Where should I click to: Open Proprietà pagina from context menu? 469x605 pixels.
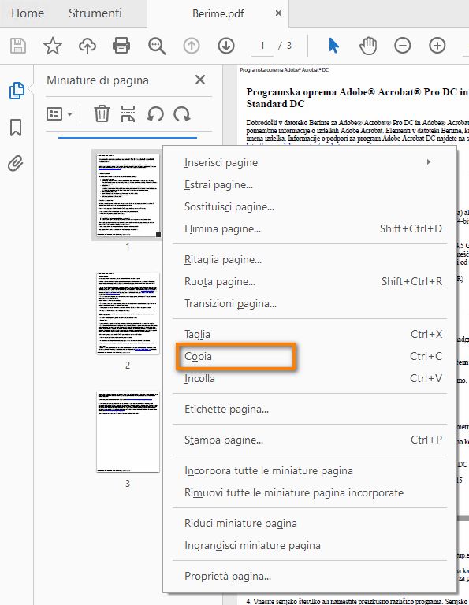(309, 577)
